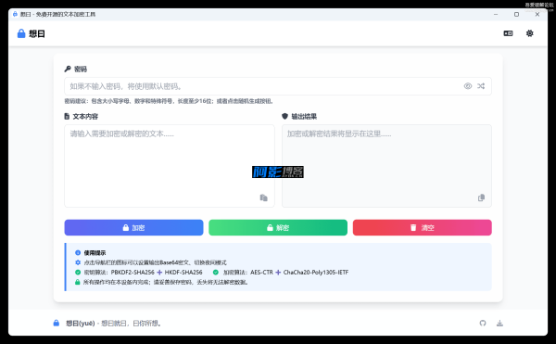Click the footer 想日(yuè) text
The width and height of the screenshot is (556, 344).
pyautogui.click(x=80, y=323)
